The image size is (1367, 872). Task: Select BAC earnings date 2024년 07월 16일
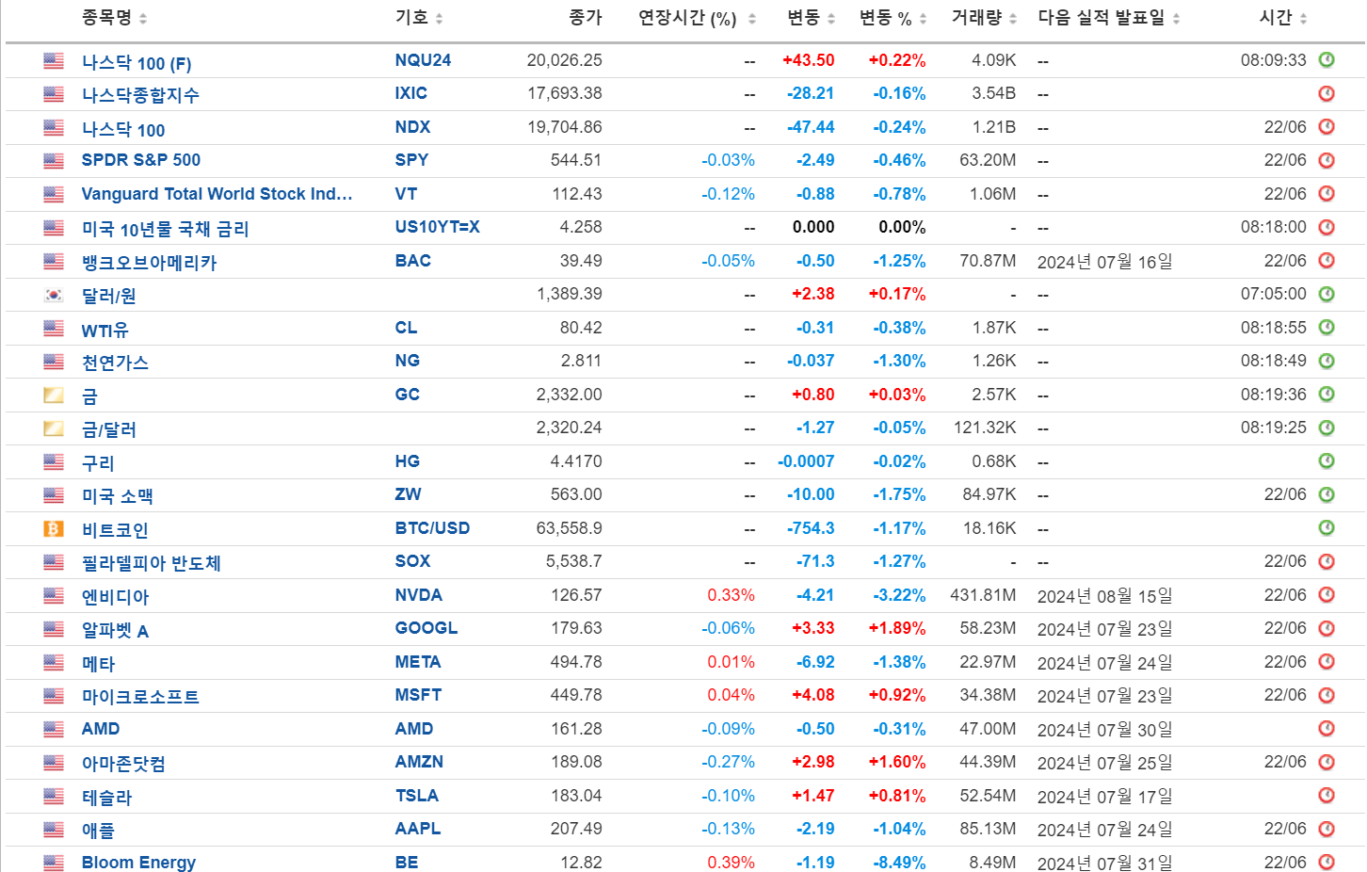pyautogui.click(x=1104, y=262)
